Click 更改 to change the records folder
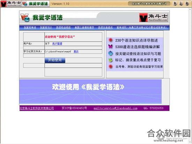Screen dimensions: 192x144 pos(76,52)
